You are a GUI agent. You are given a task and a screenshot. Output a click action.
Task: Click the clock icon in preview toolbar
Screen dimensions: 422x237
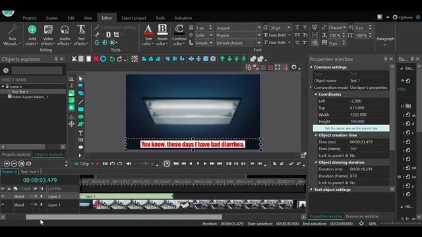pyautogui.click(x=167, y=164)
